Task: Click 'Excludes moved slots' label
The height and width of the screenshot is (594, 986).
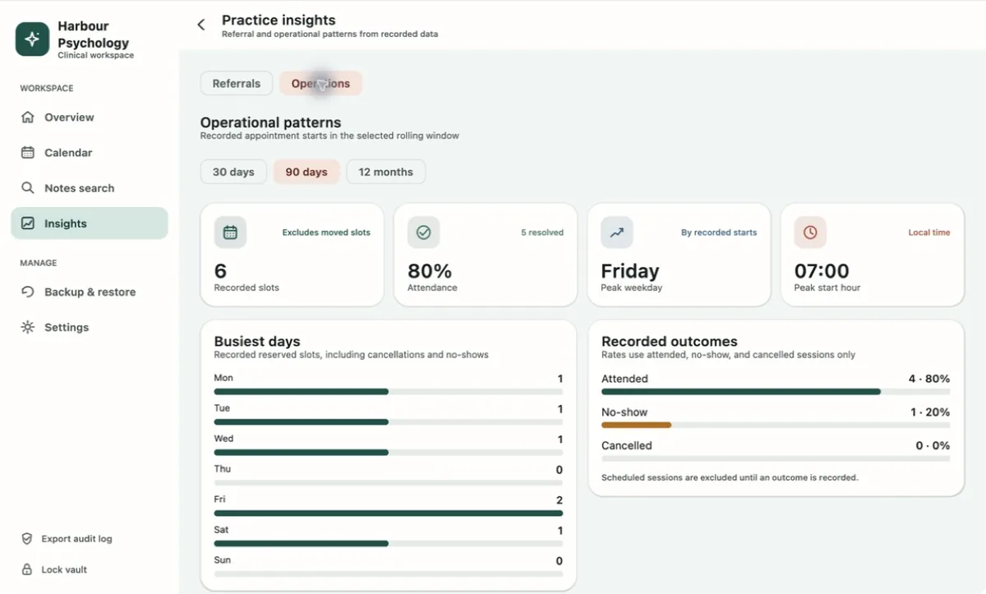Action: click(x=326, y=233)
